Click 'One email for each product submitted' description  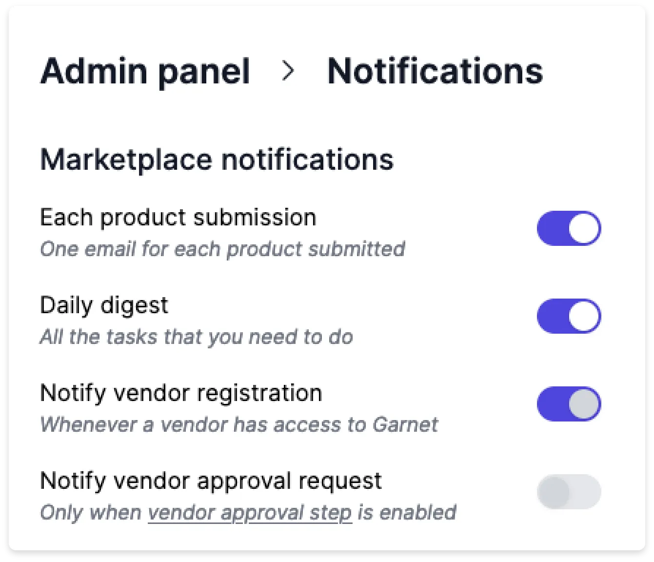222,249
